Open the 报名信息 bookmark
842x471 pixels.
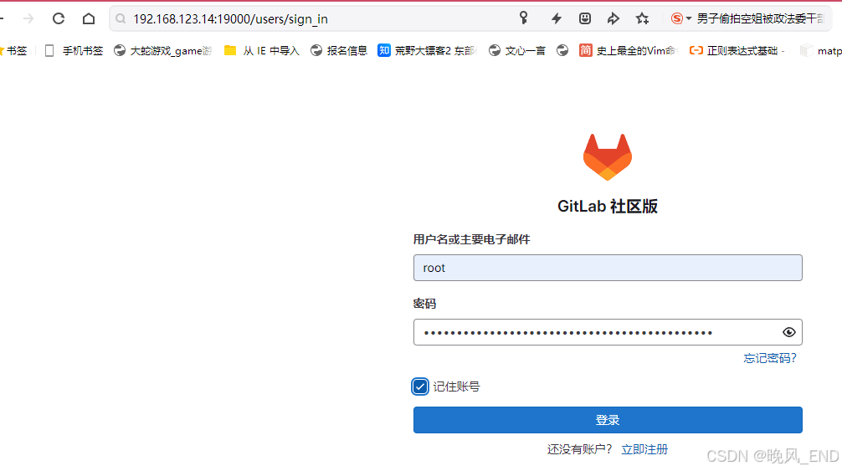point(339,50)
